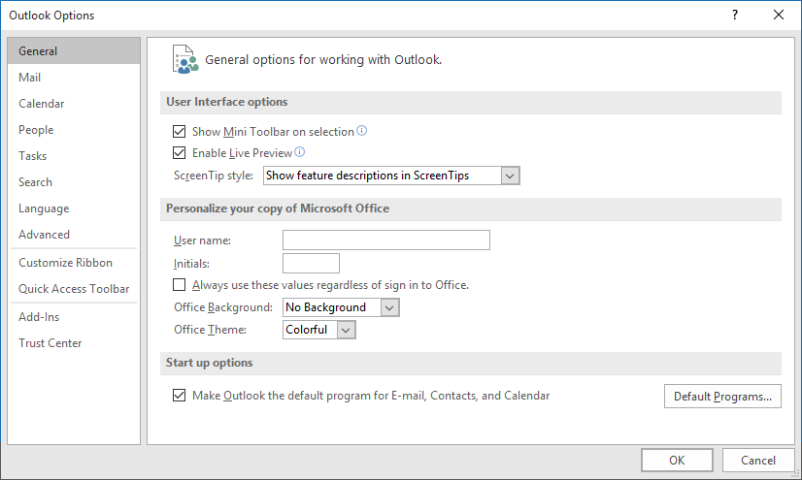
Task: Open the Calendar options category
Action: click(42, 104)
